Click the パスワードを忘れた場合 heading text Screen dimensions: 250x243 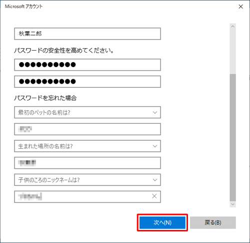click(x=45, y=98)
